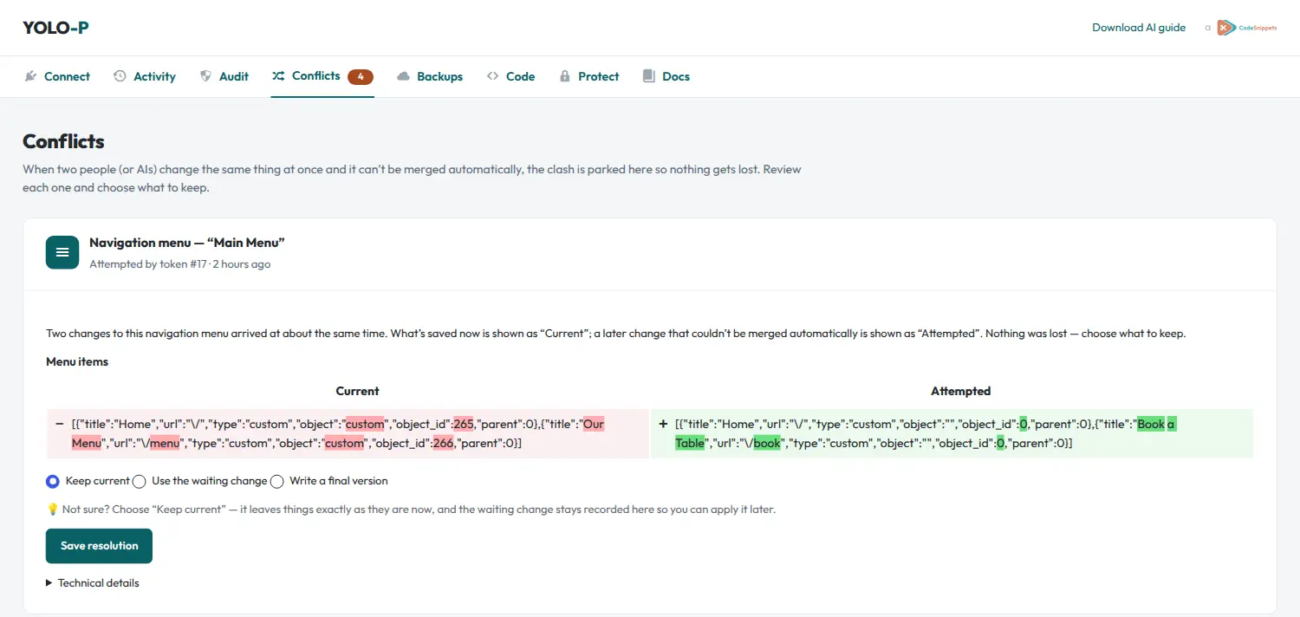Click the Conflicts shuffle arrows icon
1300x617 pixels.
278,76
